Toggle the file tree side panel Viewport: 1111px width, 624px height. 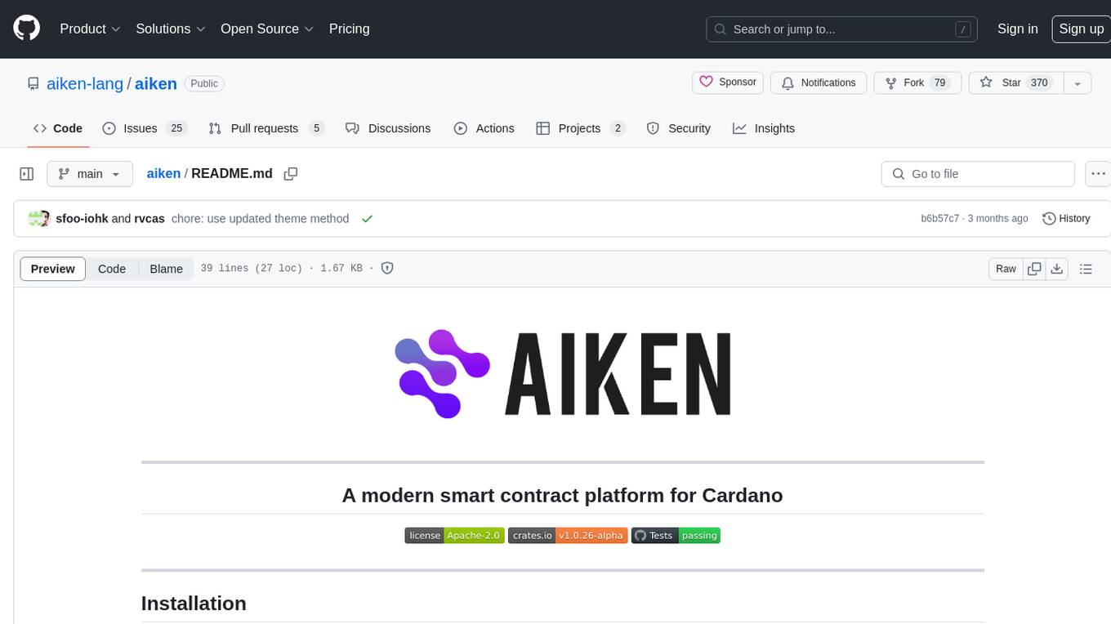[27, 174]
